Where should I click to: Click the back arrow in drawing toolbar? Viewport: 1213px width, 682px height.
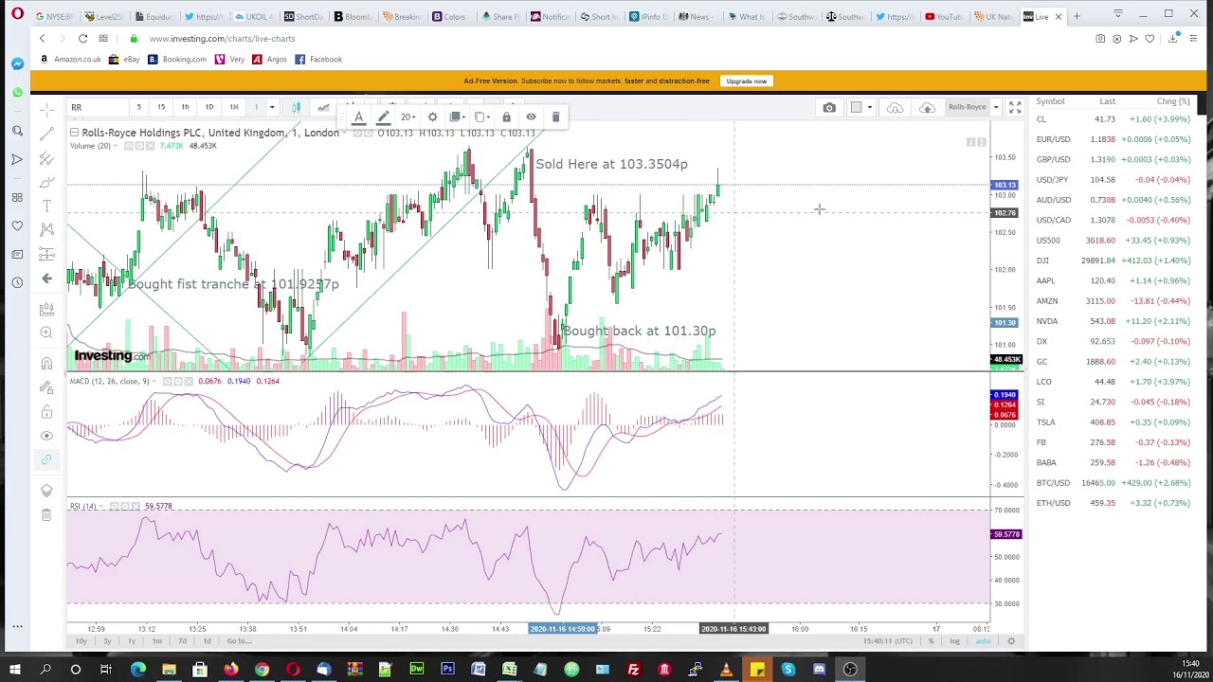coord(46,278)
